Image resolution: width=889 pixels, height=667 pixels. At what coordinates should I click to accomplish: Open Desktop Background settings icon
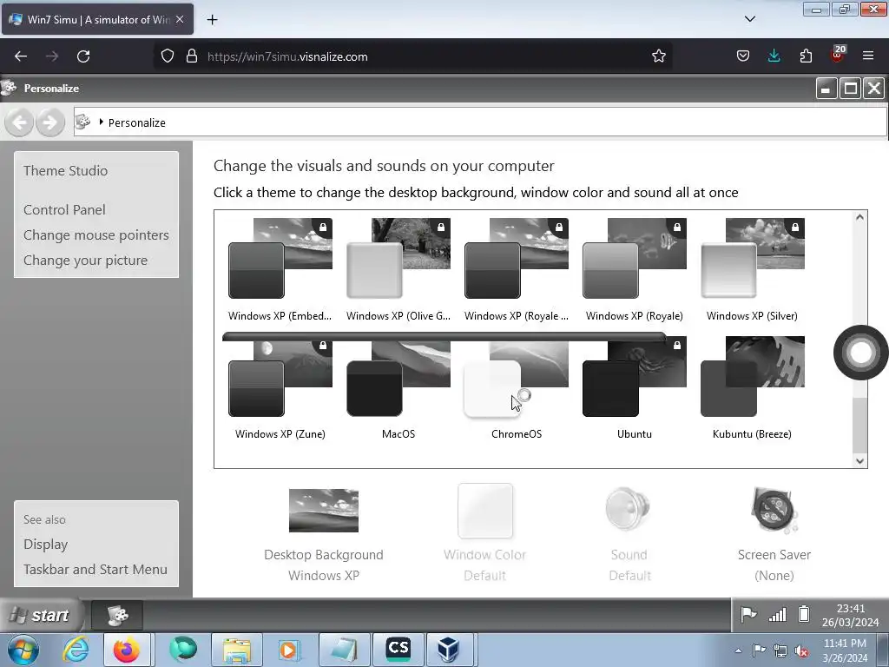tap(324, 511)
